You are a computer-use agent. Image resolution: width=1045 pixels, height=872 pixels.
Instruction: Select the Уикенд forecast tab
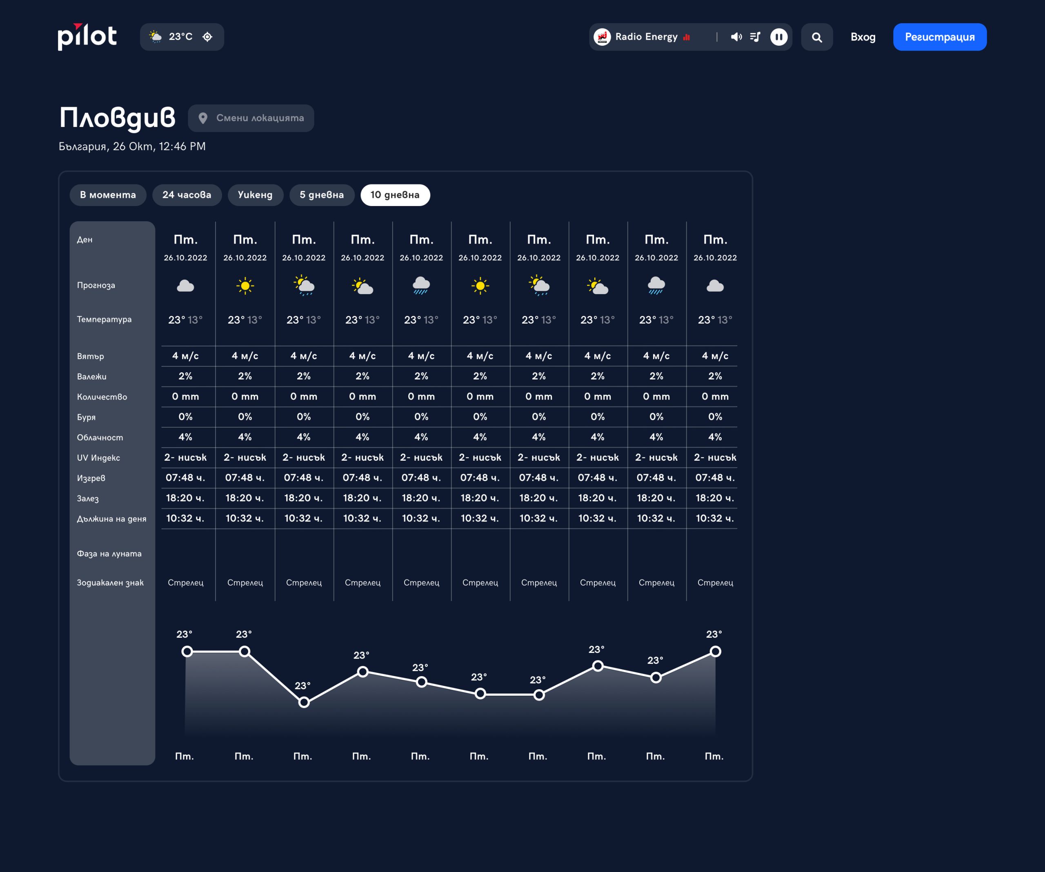click(255, 195)
